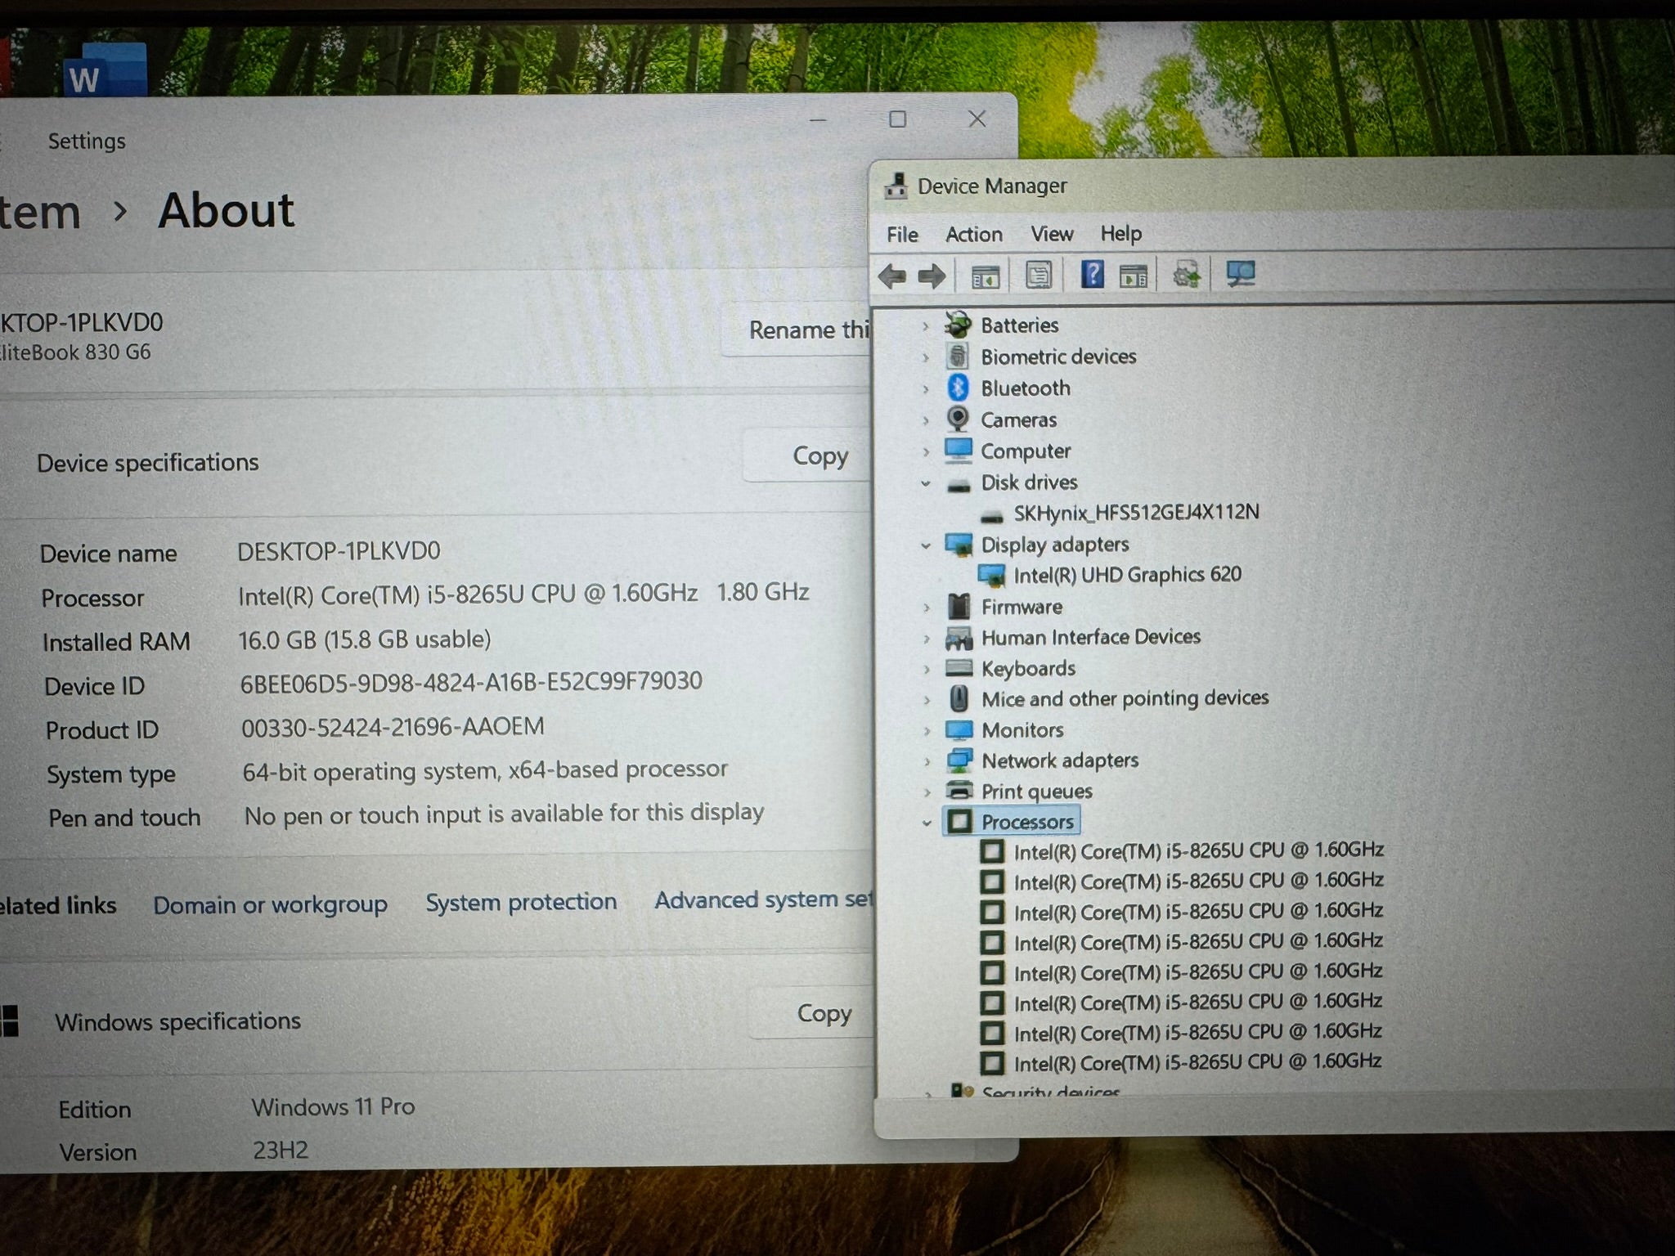Click the Rename this PC button
The width and height of the screenshot is (1675, 1256).
click(x=796, y=330)
